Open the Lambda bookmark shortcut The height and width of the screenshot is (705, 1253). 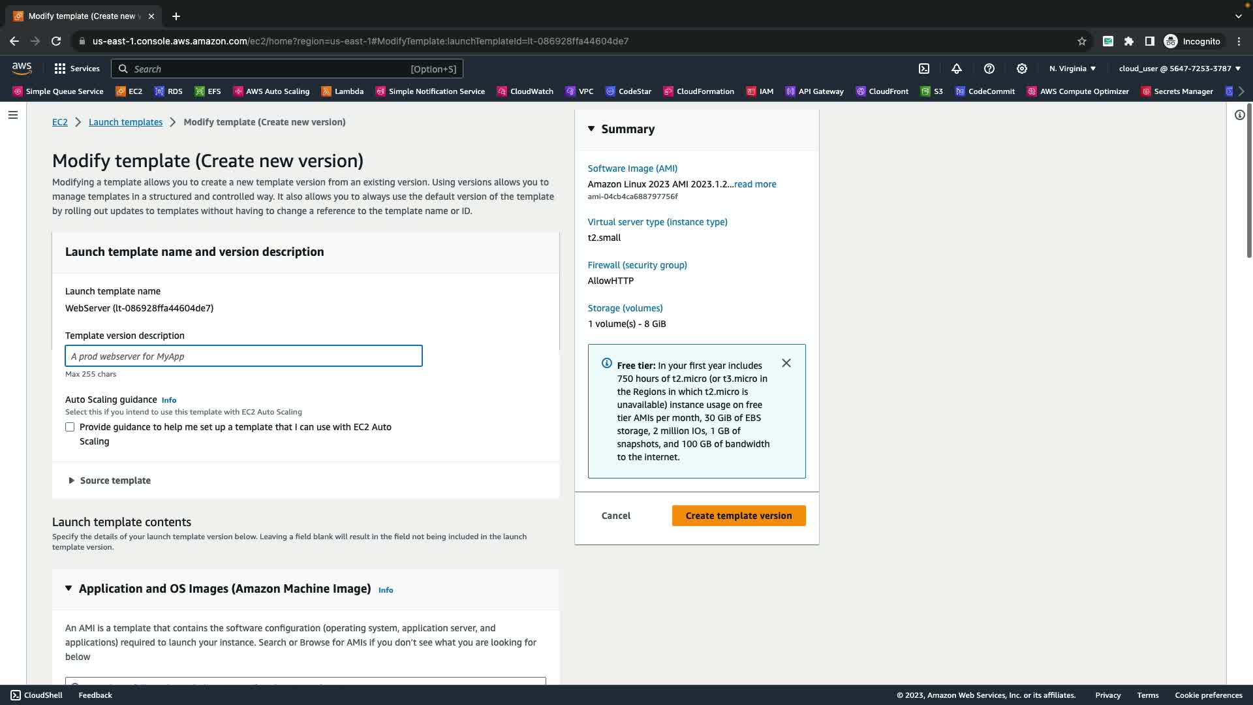(x=343, y=91)
